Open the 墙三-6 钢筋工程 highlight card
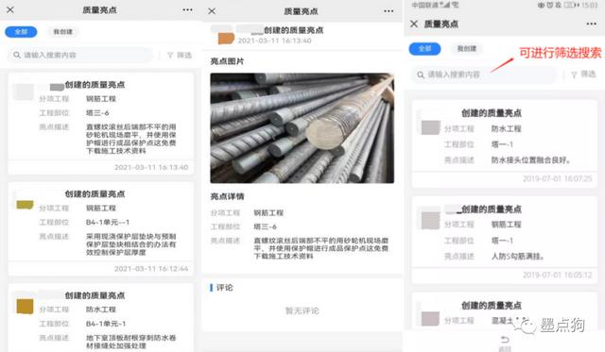Viewport: 605px width, 352px height. pyautogui.click(x=101, y=124)
